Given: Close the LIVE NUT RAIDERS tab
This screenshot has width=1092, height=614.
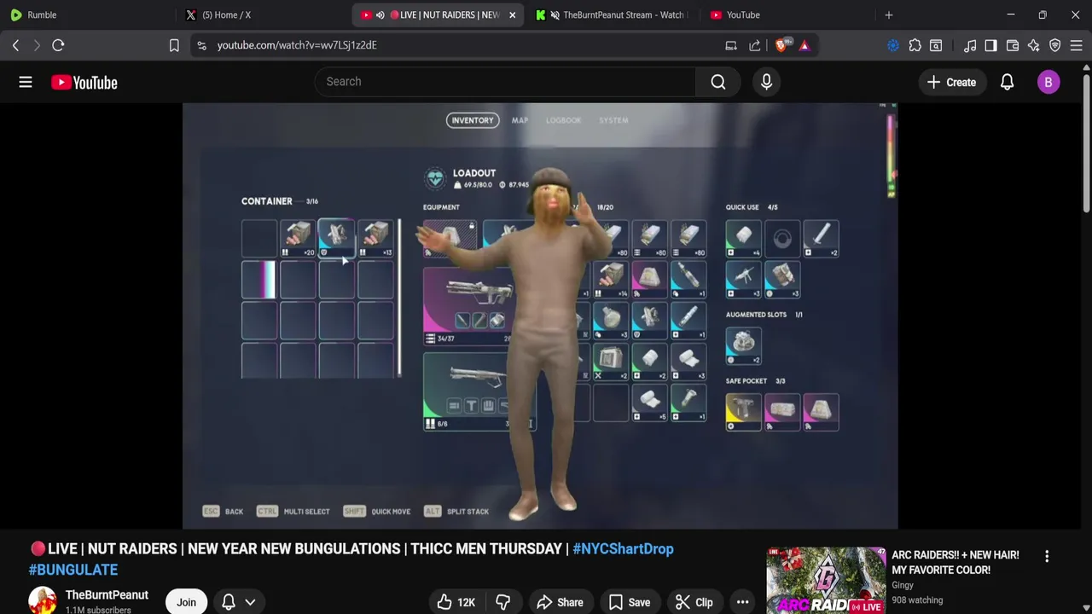Looking at the screenshot, I should tap(512, 14).
